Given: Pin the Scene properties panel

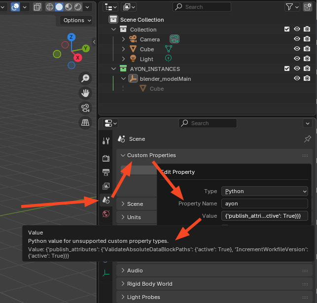Looking at the screenshot, I should [308, 139].
